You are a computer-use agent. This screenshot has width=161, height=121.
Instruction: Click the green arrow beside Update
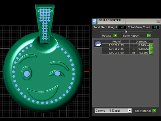click(x=115, y=36)
